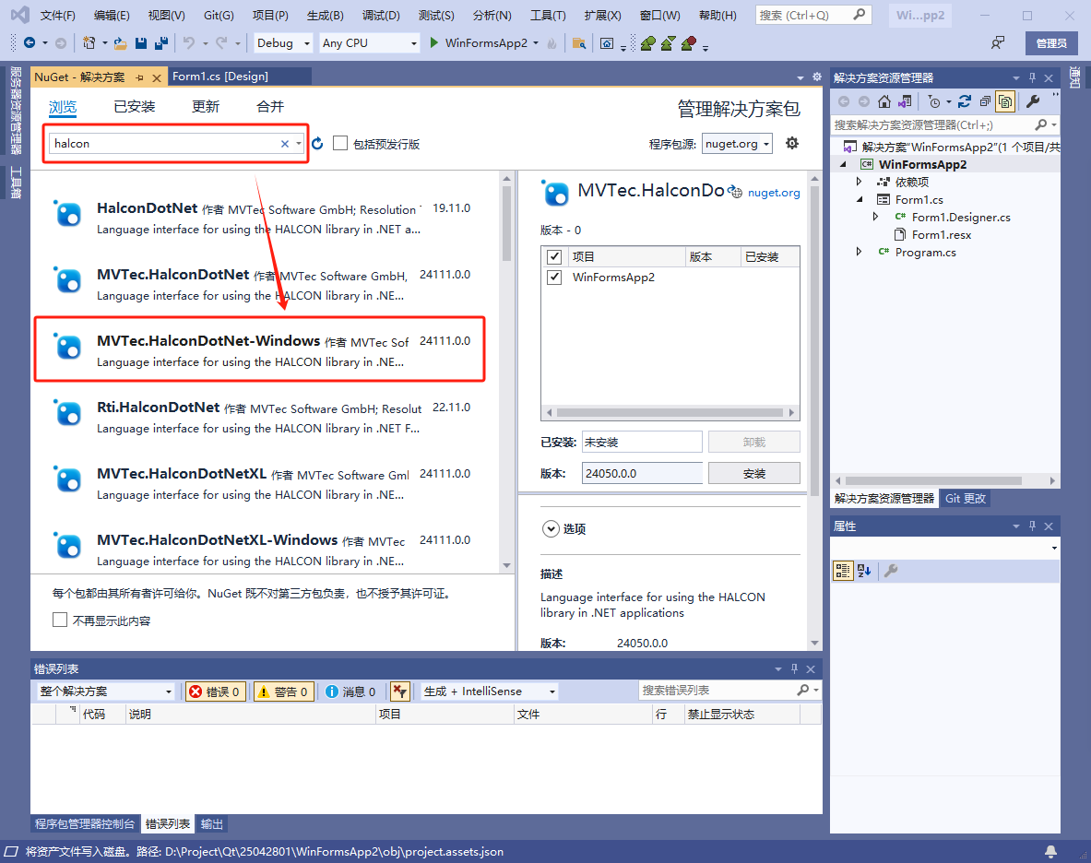The height and width of the screenshot is (863, 1091).
Task: Enable the 包括预发行版 checkbox
Action: pyautogui.click(x=339, y=144)
